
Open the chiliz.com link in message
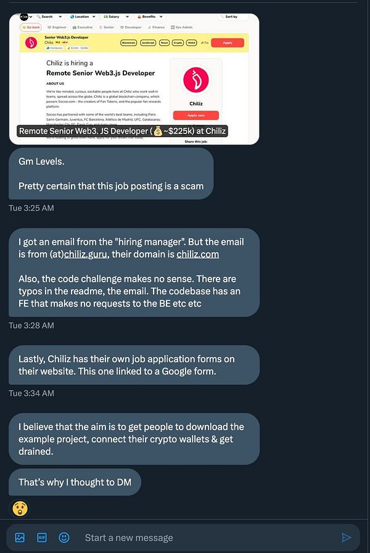pos(197,254)
